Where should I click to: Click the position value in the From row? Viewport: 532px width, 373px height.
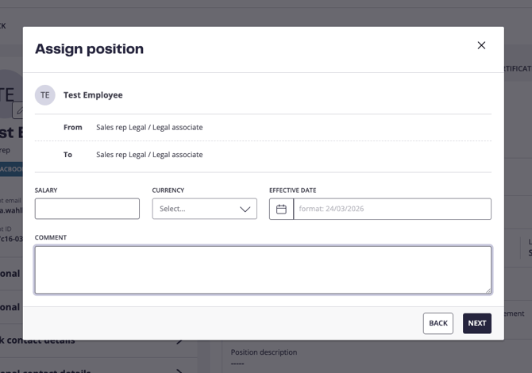click(x=149, y=127)
